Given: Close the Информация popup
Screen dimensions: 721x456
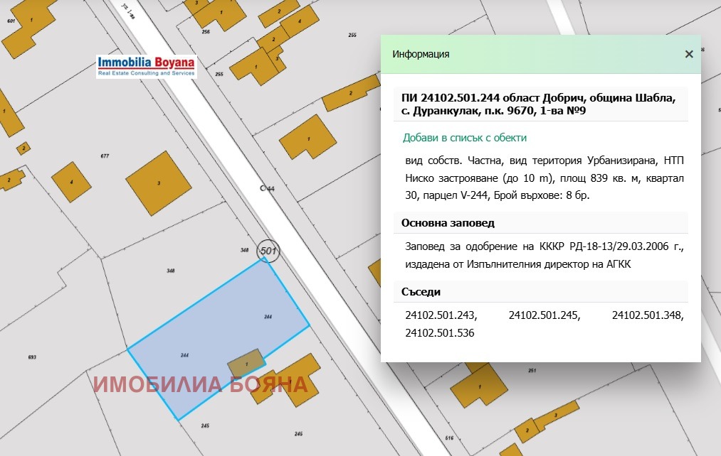Looking at the screenshot, I should click(x=688, y=54).
